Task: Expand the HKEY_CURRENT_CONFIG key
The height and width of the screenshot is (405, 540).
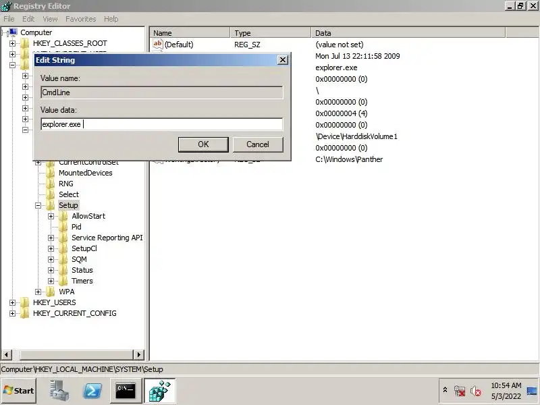Action: (12, 313)
